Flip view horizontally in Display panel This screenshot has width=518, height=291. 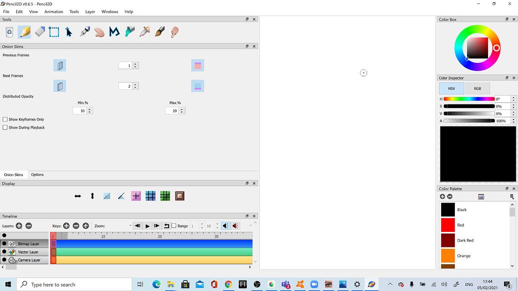point(78,196)
